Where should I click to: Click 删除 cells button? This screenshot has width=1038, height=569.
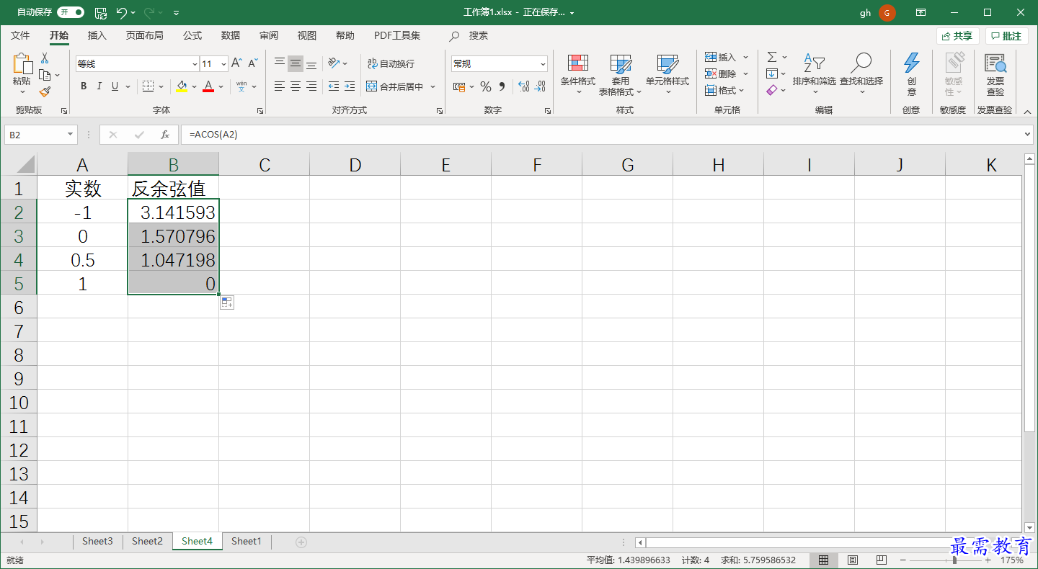coord(727,73)
